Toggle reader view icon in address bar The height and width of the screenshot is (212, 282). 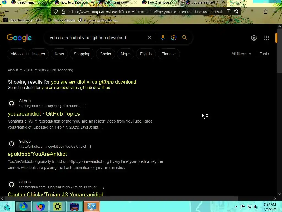(228, 12)
